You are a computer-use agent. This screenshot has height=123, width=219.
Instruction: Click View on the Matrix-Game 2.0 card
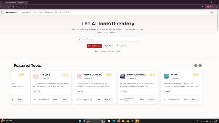pyautogui.click(x=98, y=99)
